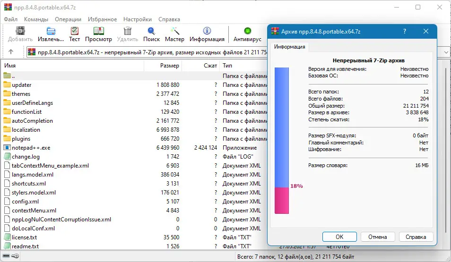Click the archive path address field

(x=147, y=52)
